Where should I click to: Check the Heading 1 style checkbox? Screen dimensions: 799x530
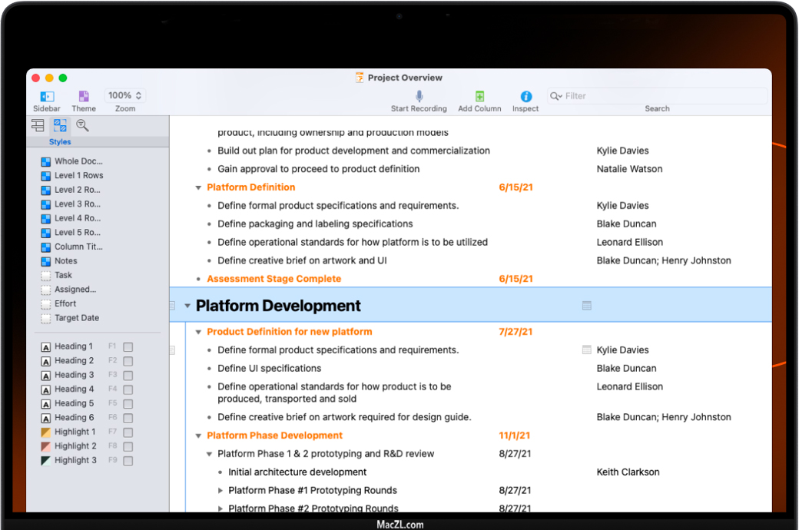tap(128, 347)
